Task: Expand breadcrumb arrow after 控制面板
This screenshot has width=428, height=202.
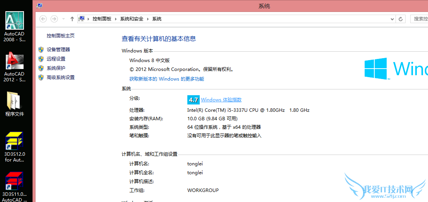Action: click(115, 19)
